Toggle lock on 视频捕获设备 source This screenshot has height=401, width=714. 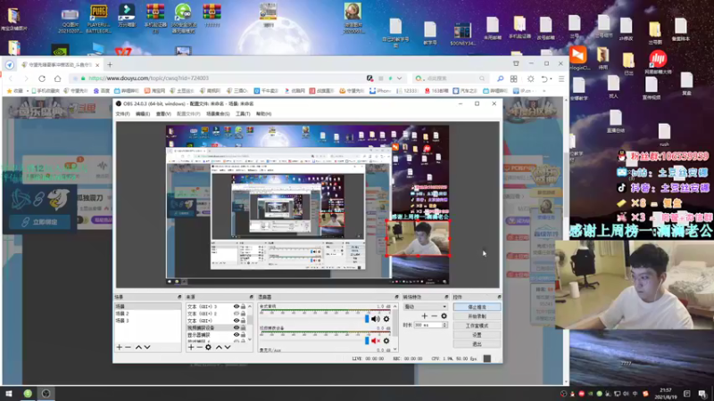[x=243, y=328]
